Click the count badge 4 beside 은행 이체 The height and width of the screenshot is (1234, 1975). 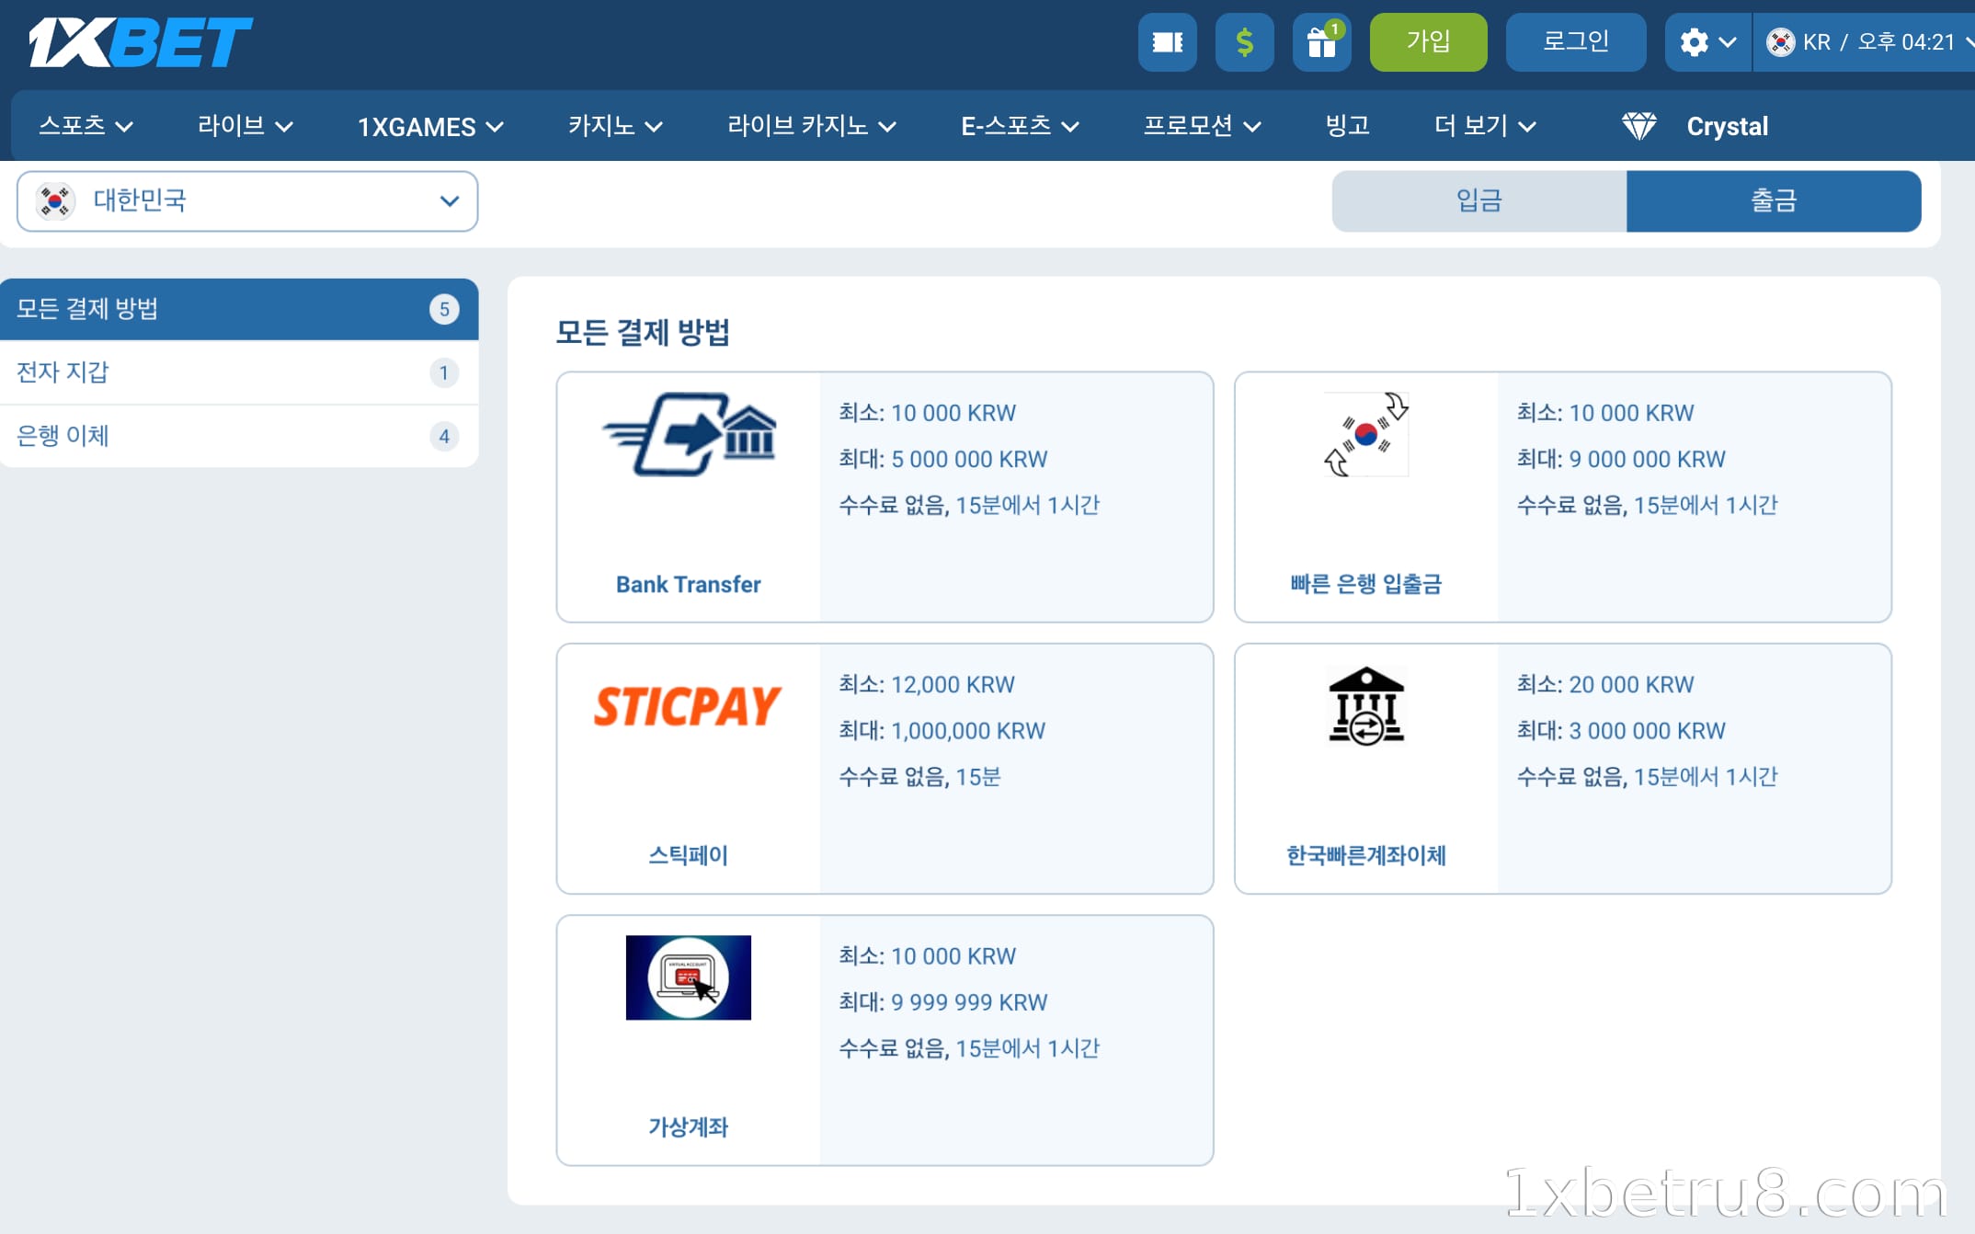click(444, 436)
